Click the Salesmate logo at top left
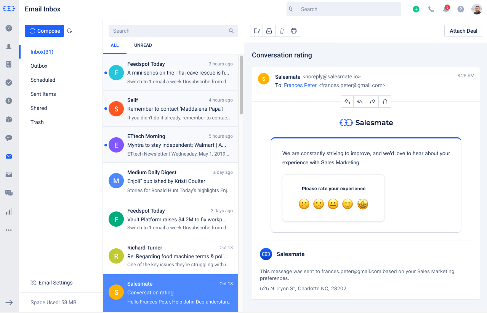The width and height of the screenshot is (487, 313). point(9,8)
